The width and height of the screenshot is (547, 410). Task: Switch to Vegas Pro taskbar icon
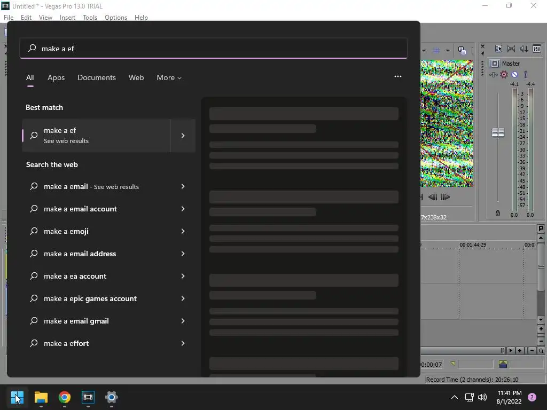pos(88,397)
